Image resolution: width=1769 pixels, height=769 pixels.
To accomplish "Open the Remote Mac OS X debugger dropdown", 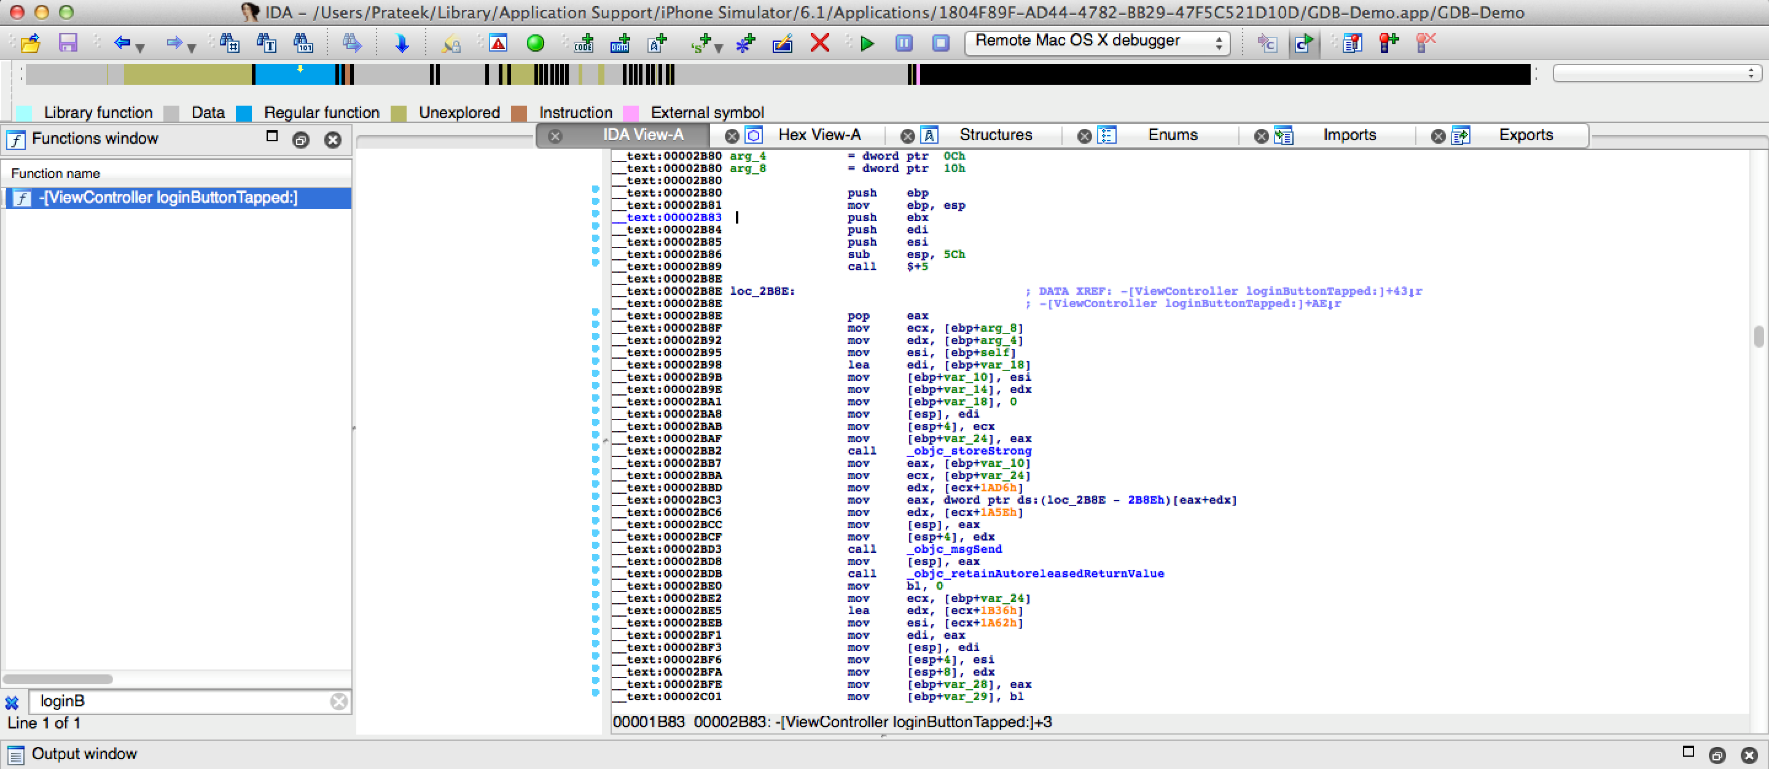I will 1096,42.
